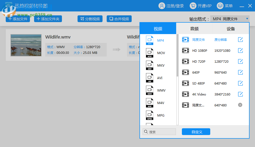Click the edit icon for 4K Video preset
Image resolution: width=255 pixels, height=147 pixels.
tap(240, 94)
